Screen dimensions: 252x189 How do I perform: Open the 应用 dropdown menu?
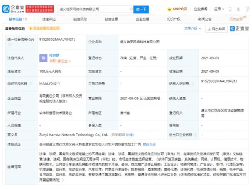(219, 9)
